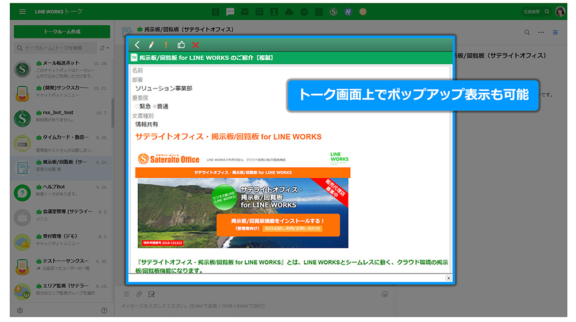The image size is (576, 322).
Task: Click the 特許申請番号 2018-131213 red label
Action: click(162, 243)
